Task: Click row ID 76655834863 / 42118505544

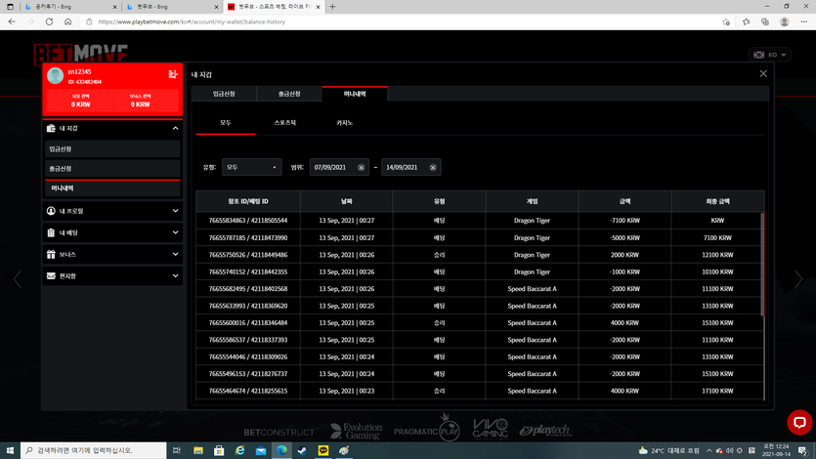Action: [x=248, y=221]
